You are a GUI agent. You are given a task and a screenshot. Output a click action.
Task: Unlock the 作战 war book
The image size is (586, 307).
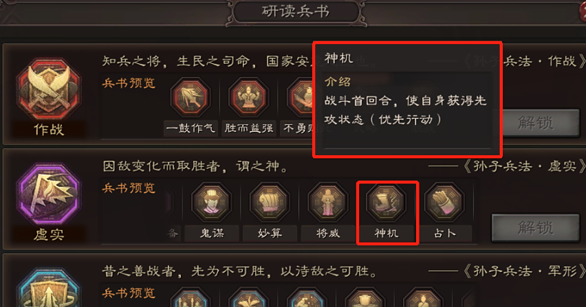pos(535,123)
